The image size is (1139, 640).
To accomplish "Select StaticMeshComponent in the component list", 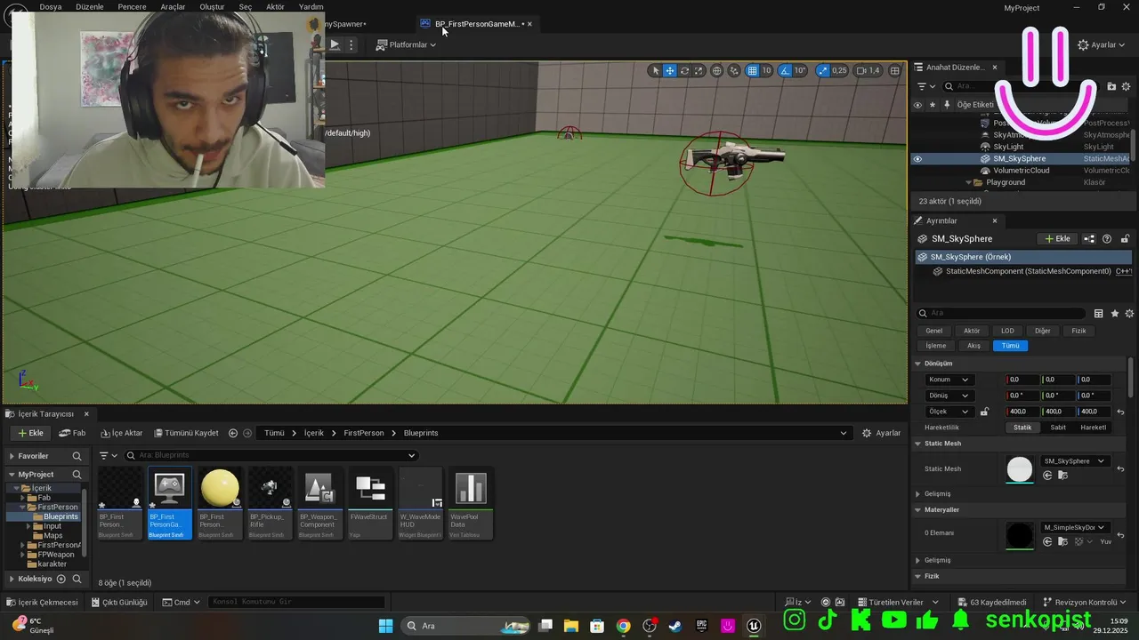I will pos(1028,271).
